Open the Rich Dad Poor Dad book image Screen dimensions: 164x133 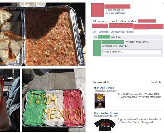pyautogui.click(x=100, y=101)
